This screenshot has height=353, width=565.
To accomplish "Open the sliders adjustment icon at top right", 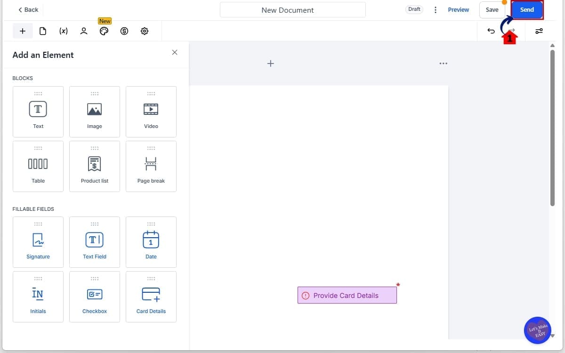I will [x=539, y=31].
